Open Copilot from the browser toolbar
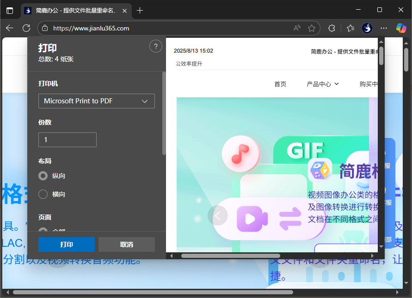 [x=400, y=28]
